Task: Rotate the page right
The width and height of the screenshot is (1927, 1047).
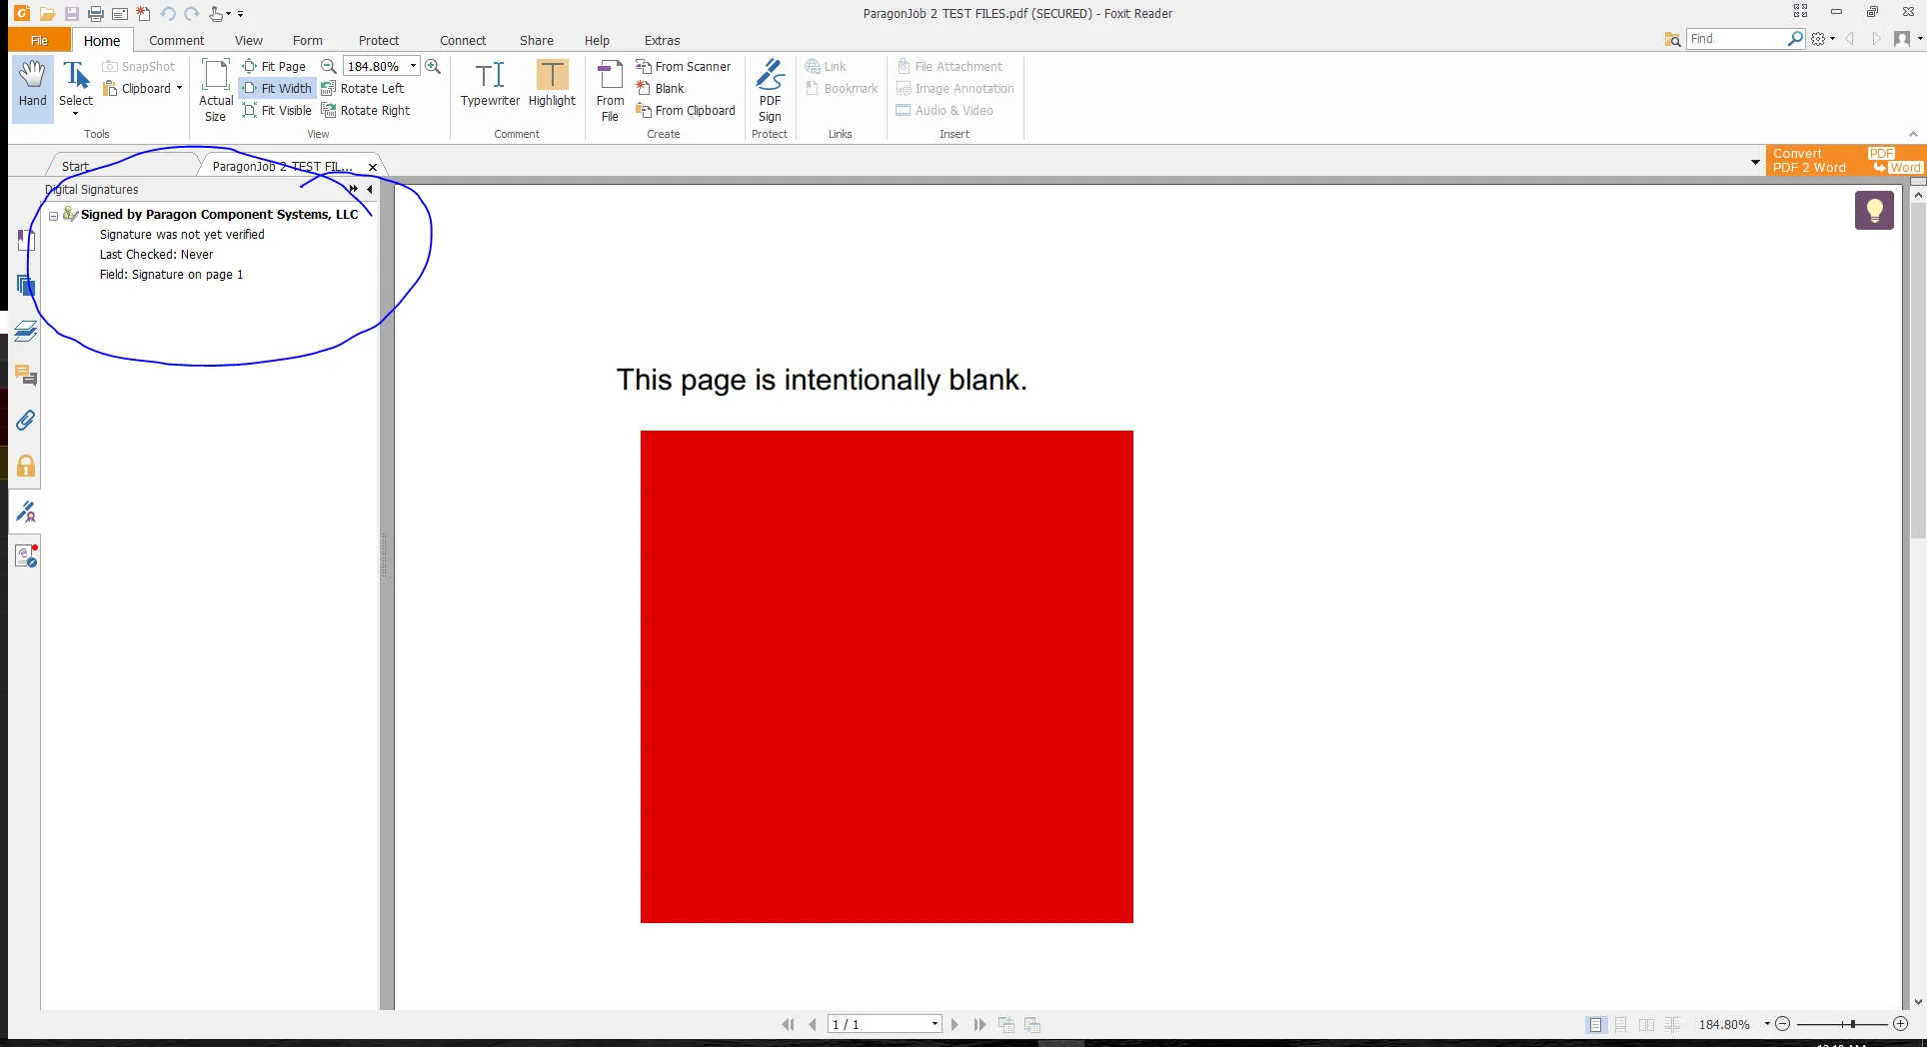Action: click(x=366, y=111)
